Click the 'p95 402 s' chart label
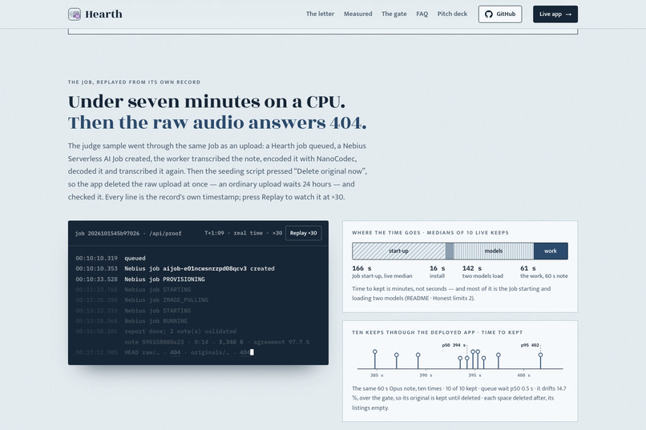This screenshot has width=646, height=430. point(530,345)
